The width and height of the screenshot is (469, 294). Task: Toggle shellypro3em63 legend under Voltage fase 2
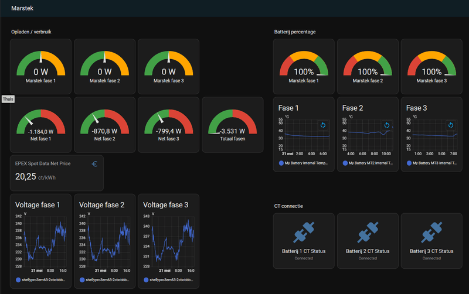point(104,280)
